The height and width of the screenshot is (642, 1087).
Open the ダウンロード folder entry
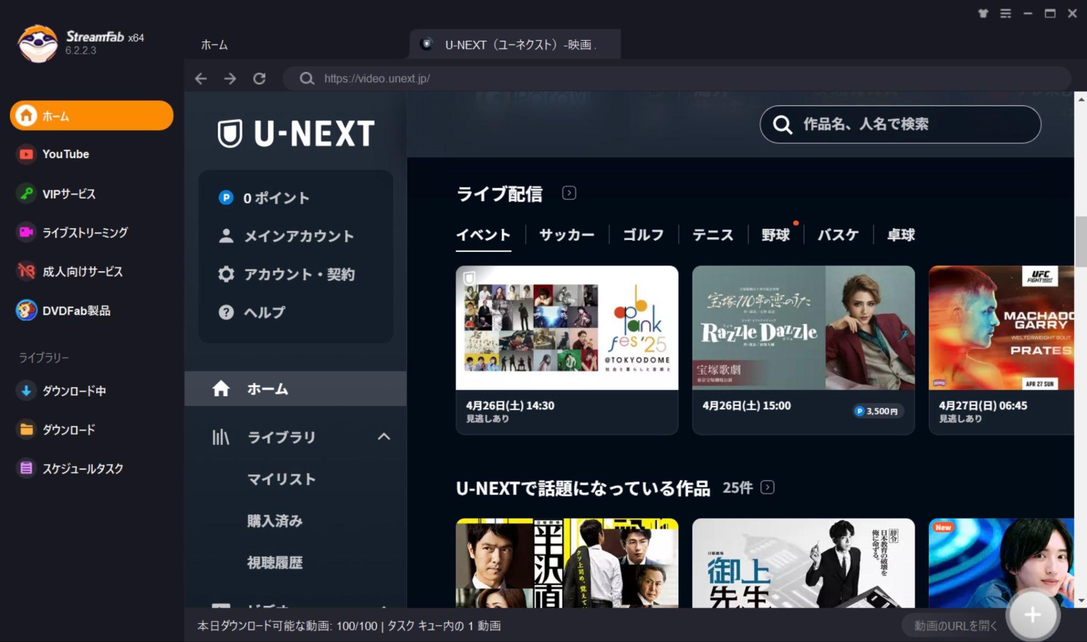[68, 429]
